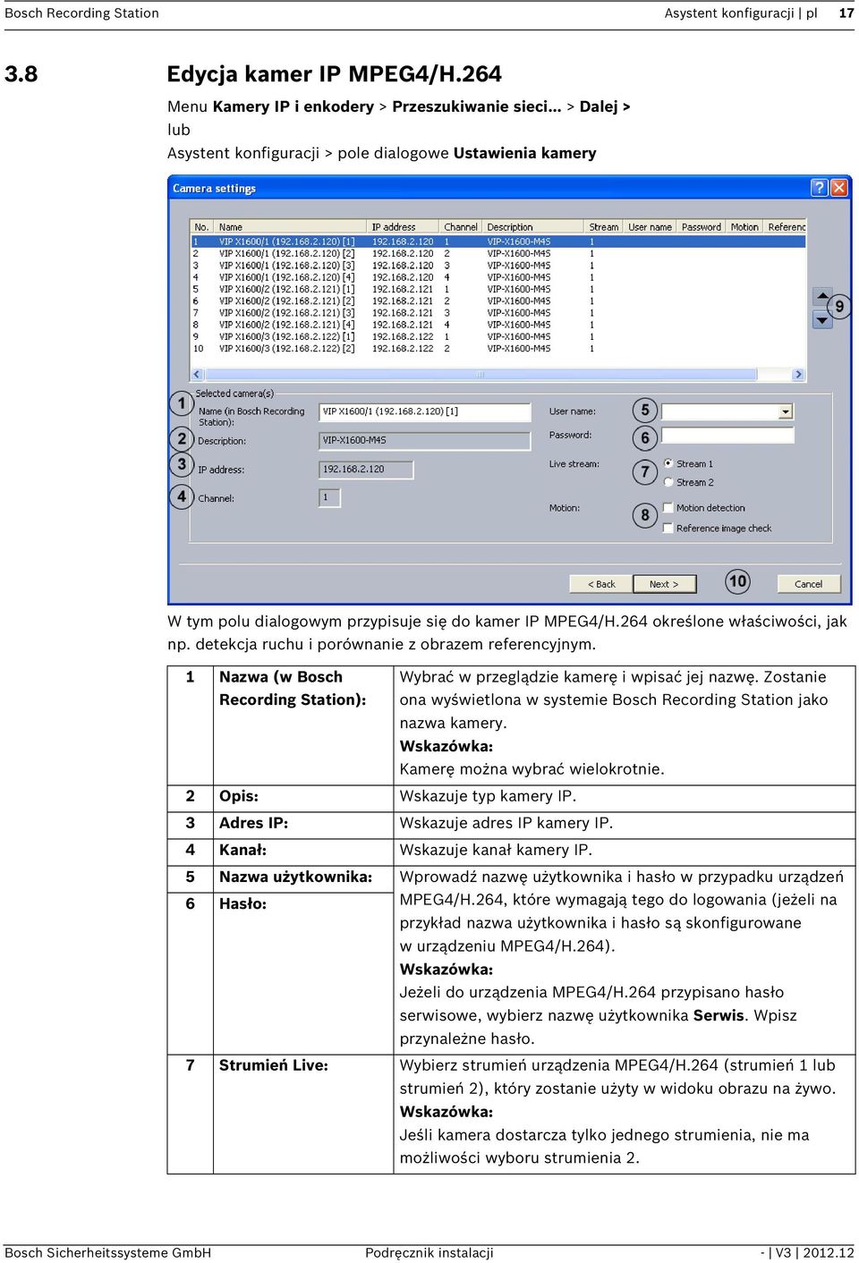Screen dimensions: 859x1263
Task: Select Stream 2 as the live stream
Action: point(668,482)
